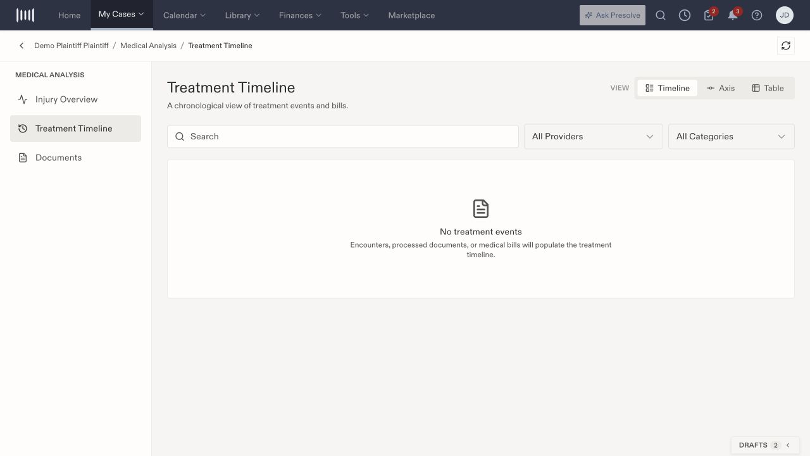Click the "MEDICAL ANALYSIS" sidebar heading

pos(50,75)
